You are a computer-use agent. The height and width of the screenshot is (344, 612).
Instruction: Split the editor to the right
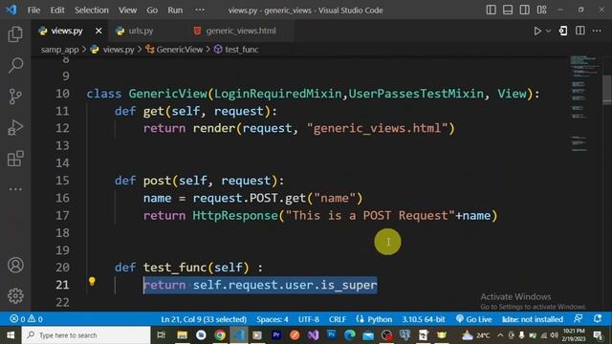pos(580,31)
